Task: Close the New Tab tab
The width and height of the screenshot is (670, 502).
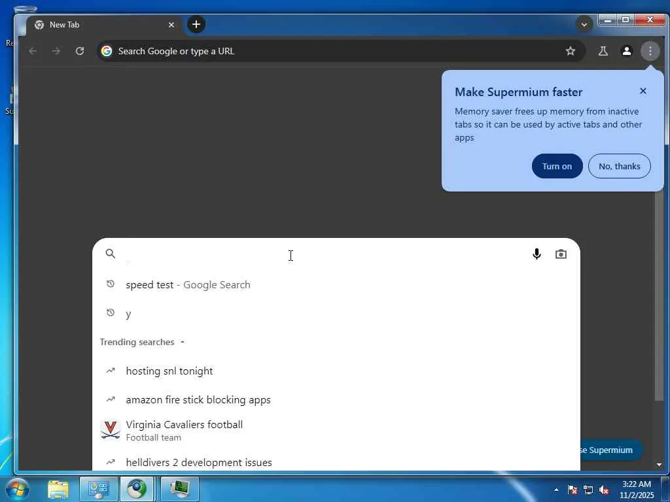Action: (171, 25)
